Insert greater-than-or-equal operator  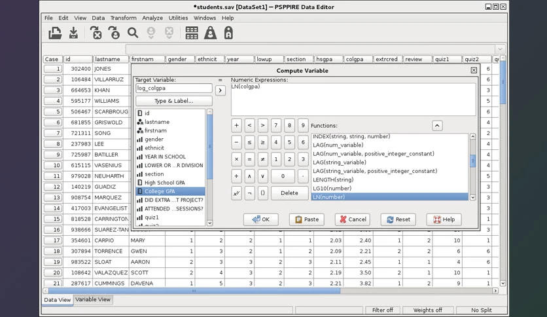pyautogui.click(x=262, y=142)
